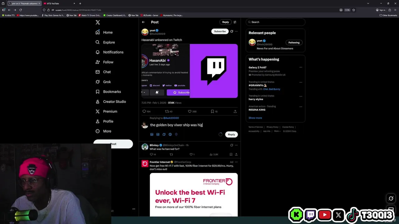Open more options for harry styles trend
The image size is (399, 224).
(301, 96)
